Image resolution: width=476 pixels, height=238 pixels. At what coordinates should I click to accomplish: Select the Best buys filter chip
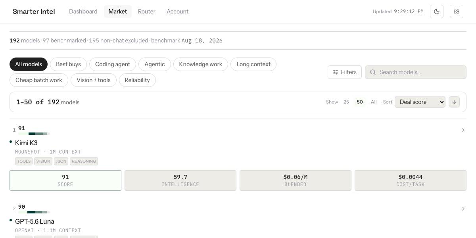[68, 64]
